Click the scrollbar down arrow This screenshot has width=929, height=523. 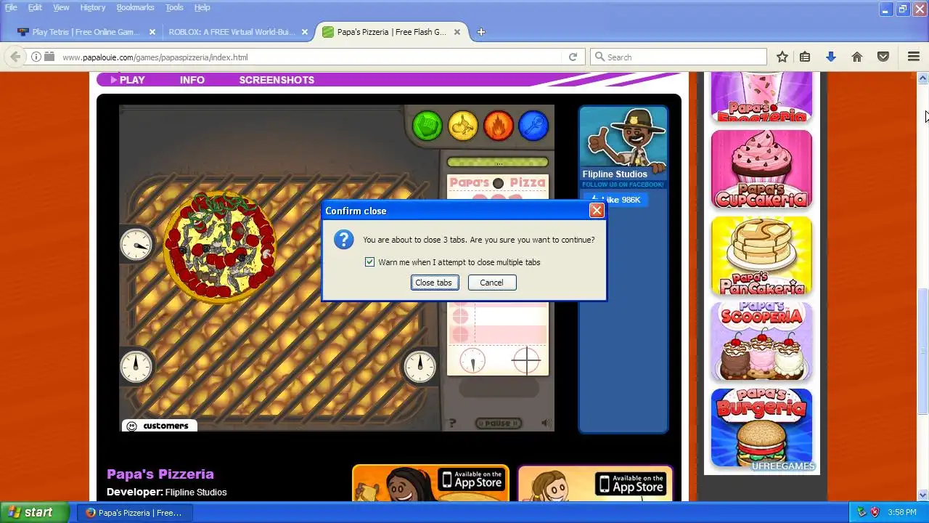click(x=922, y=495)
